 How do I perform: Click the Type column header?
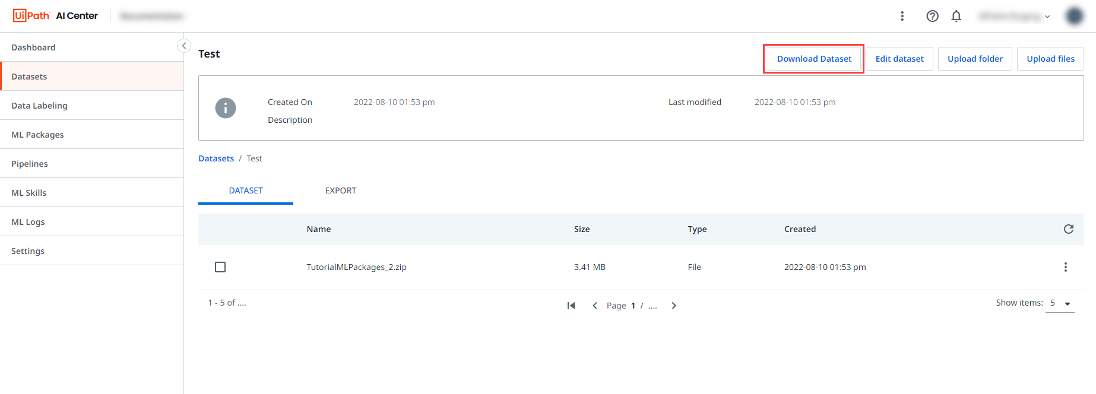697,229
